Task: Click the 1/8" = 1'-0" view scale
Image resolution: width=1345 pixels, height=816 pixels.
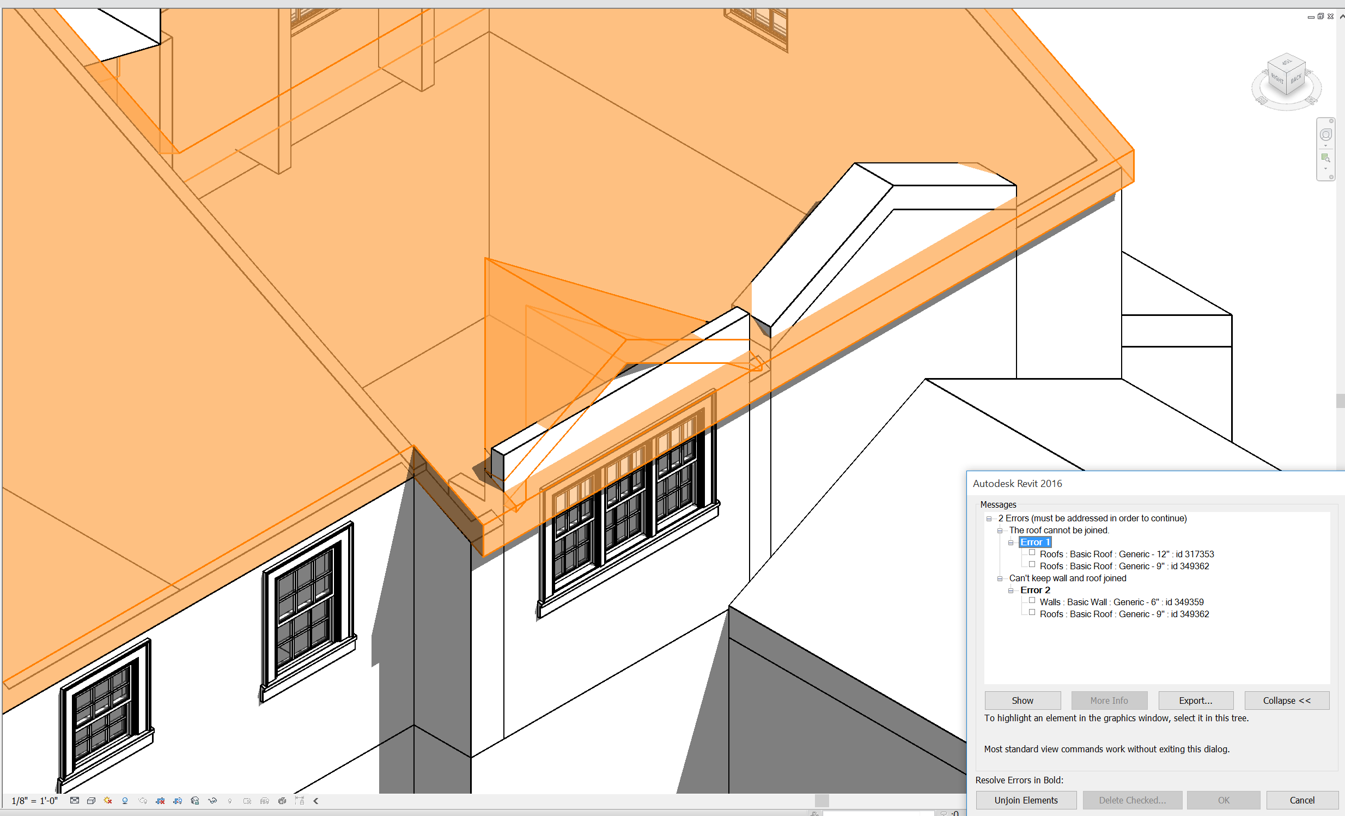Action: (35, 801)
